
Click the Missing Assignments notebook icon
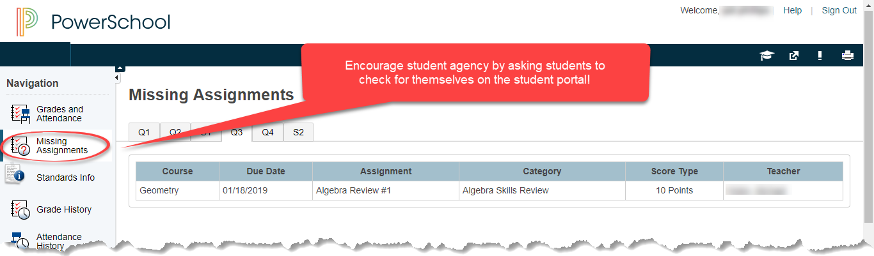click(21, 146)
